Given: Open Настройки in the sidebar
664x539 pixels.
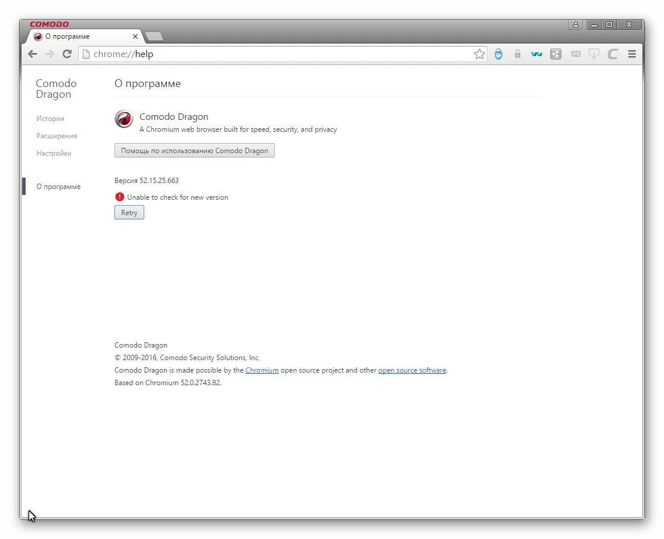Looking at the screenshot, I should (54, 153).
